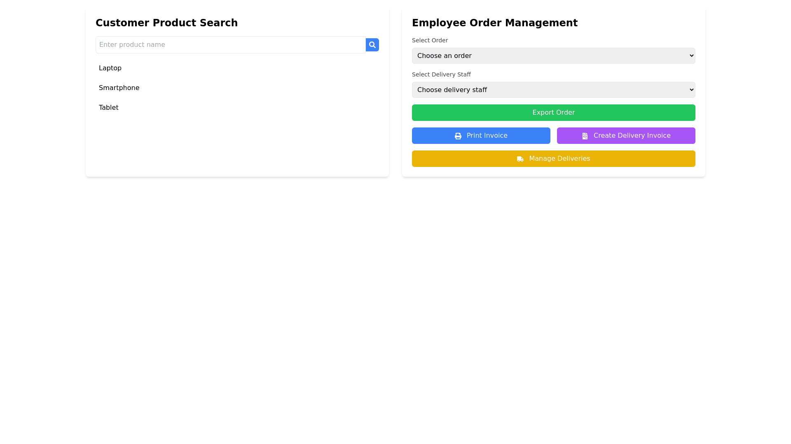This screenshot has height=444, width=791.
Task: Click the yellow Manage Deliveries button text
Action: coord(559,159)
